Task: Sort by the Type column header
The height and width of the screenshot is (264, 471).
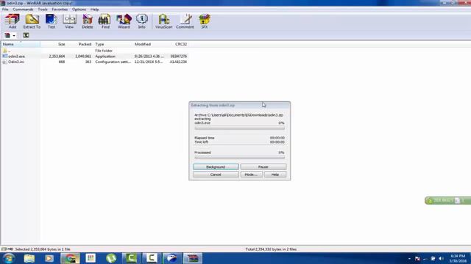Action: coord(113,44)
